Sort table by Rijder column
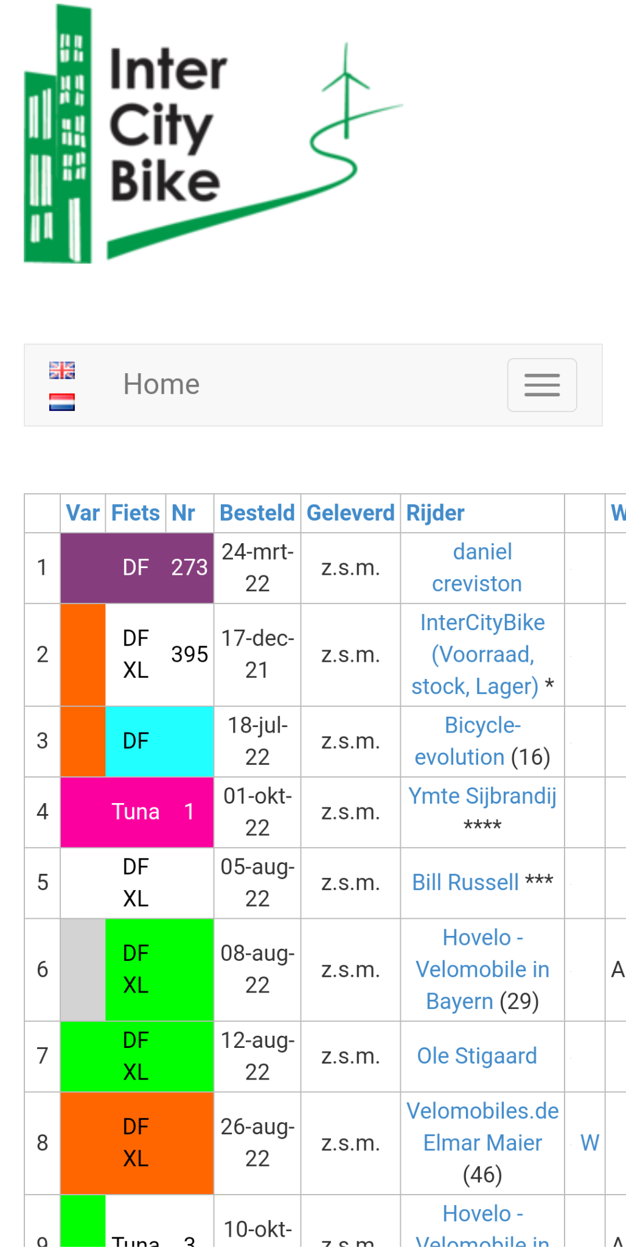 coord(435,513)
